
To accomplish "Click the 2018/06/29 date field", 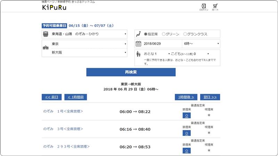I will point(162,44).
